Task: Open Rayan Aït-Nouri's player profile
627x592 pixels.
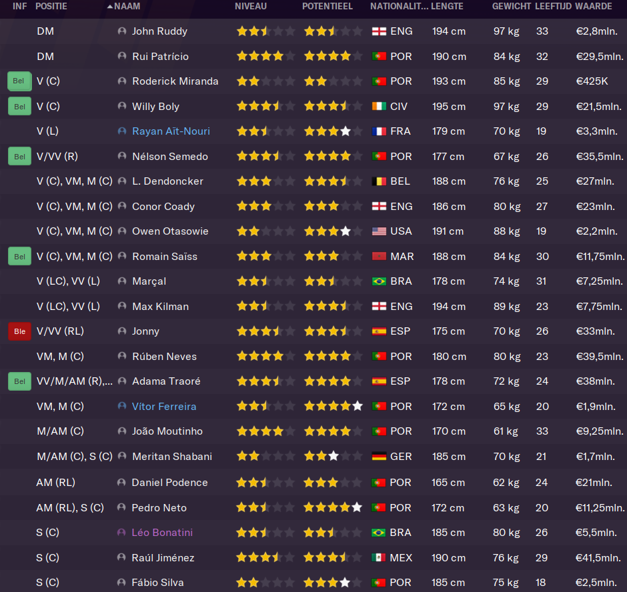Action: tap(171, 131)
